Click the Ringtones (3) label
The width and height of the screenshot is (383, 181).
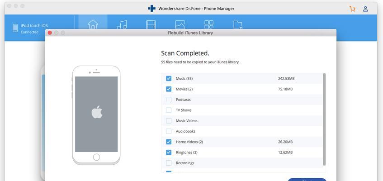tap(187, 152)
